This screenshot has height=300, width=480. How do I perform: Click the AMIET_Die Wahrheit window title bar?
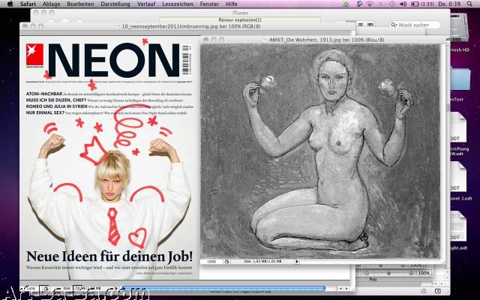pyautogui.click(x=322, y=40)
